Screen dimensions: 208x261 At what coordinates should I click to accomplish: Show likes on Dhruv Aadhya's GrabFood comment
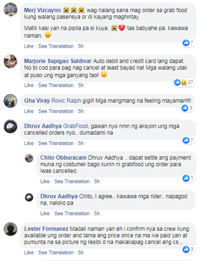188,140
